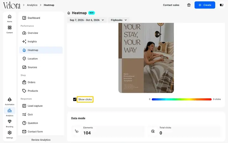Click the Sources devices icon
228x143 pixels.
point(24,67)
